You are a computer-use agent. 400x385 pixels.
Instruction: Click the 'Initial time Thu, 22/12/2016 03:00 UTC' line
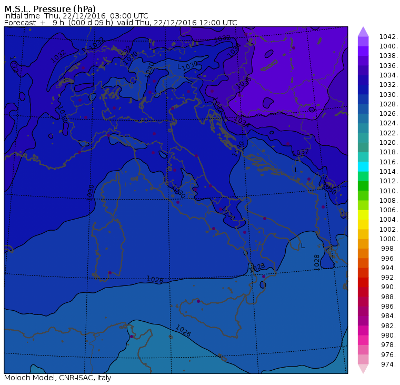[x=76, y=16]
